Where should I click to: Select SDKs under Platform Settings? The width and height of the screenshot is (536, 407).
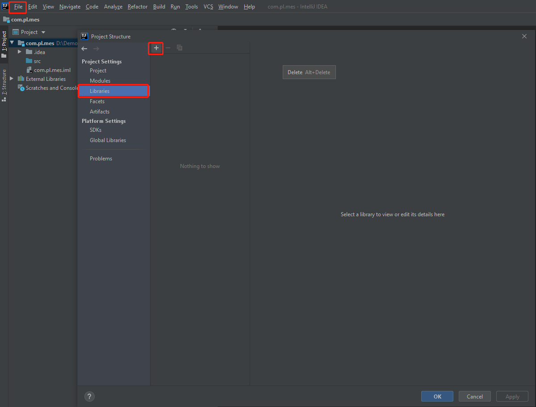tap(96, 130)
